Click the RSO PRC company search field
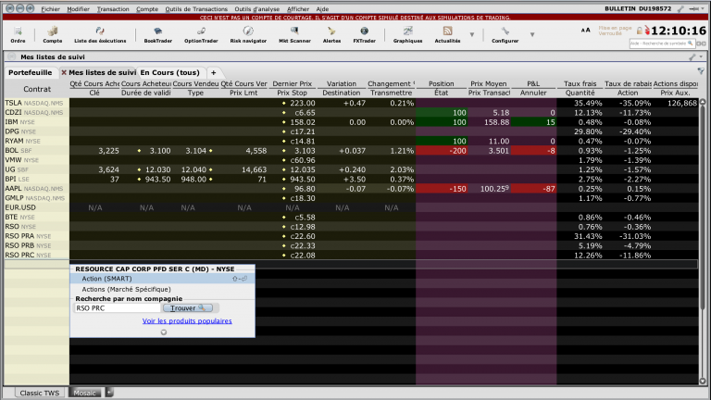This screenshot has width=711, height=400. click(118, 308)
